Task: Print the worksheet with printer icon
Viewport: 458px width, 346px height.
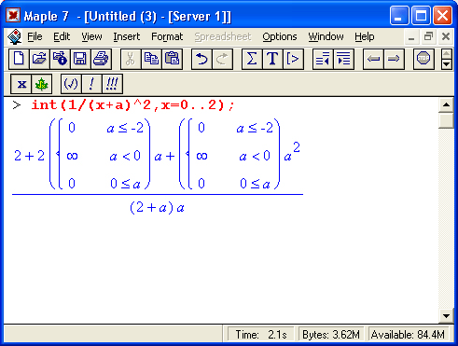Action: pos(101,59)
